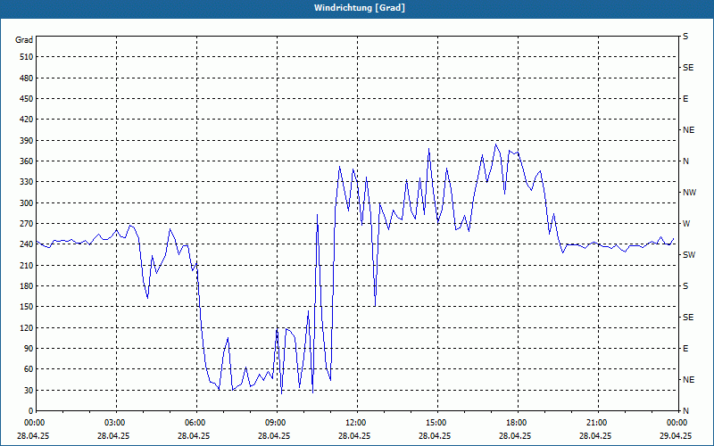Click the 29.04.25 date label
Image resolution: width=714 pixels, height=446 pixels.
point(676,435)
